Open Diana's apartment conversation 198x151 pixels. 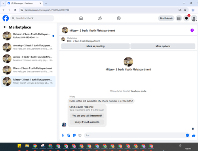tap(29, 70)
